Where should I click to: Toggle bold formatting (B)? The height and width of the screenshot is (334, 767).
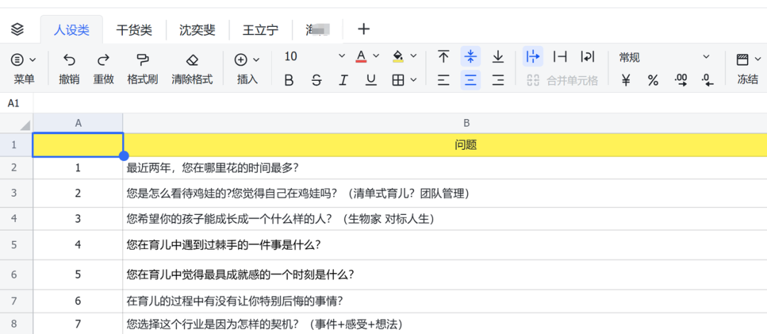289,80
